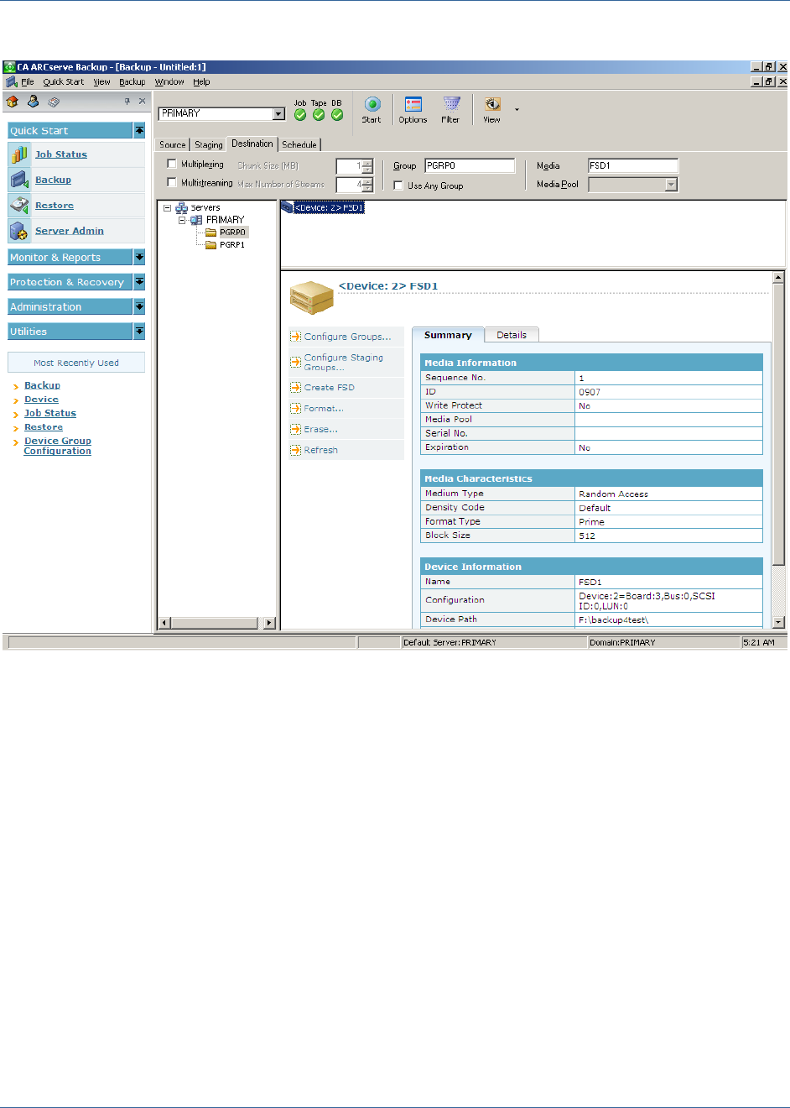This screenshot has width=790, height=1108.
Task: Click the home icon in navigation bar
Action: point(13,102)
